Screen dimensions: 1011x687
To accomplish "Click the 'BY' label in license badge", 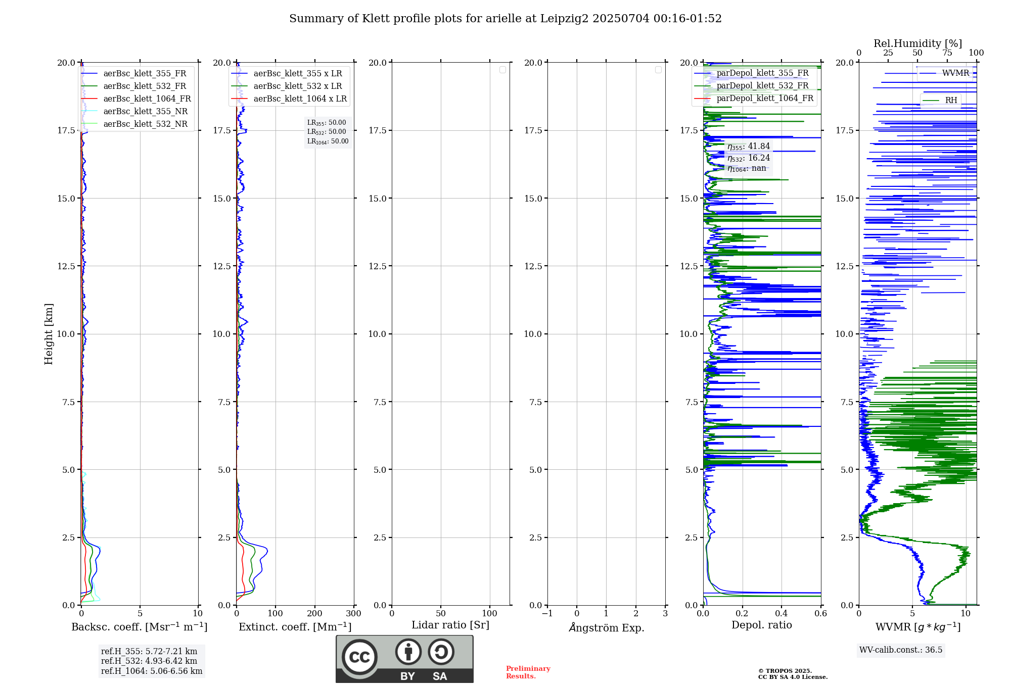I will click(407, 676).
